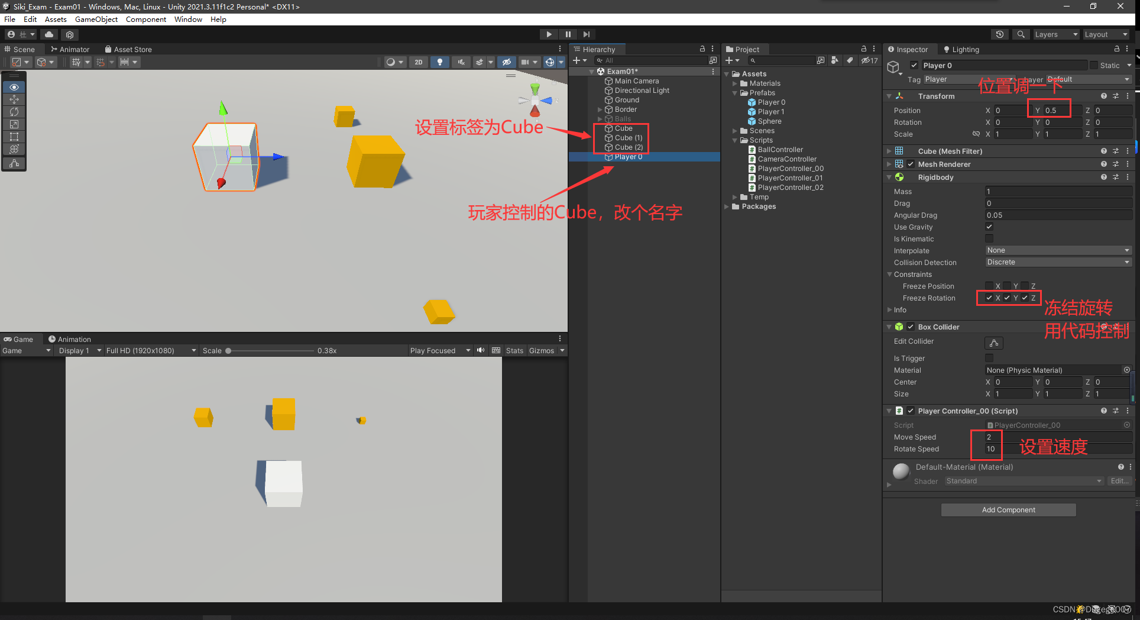Select the View (eye) tool in Scene toolbar
The height and width of the screenshot is (620, 1140).
(14, 87)
